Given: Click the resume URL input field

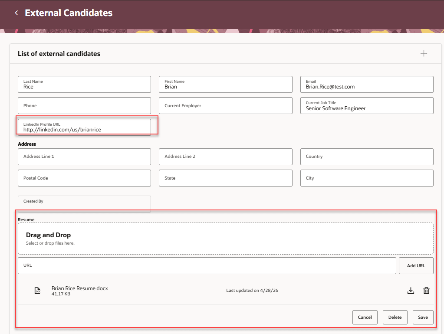Looking at the screenshot, I should pos(207,265).
